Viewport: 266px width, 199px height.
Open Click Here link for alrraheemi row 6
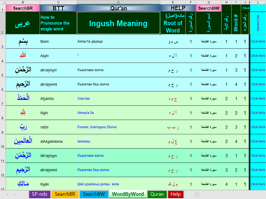[x=258, y=84]
